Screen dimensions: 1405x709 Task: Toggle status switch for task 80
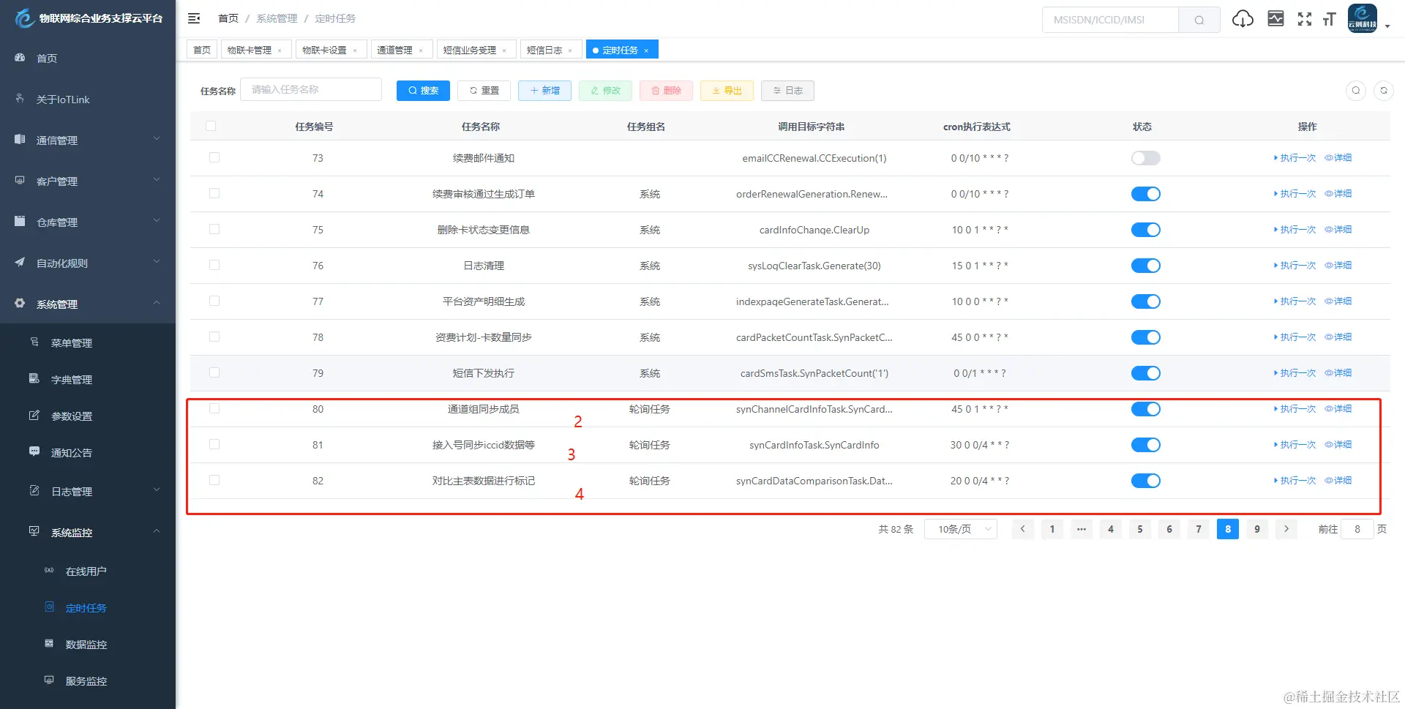click(x=1146, y=409)
